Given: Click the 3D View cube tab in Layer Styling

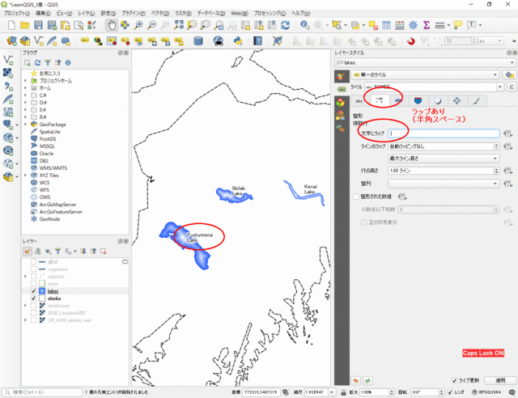Looking at the screenshot, I should (x=341, y=102).
